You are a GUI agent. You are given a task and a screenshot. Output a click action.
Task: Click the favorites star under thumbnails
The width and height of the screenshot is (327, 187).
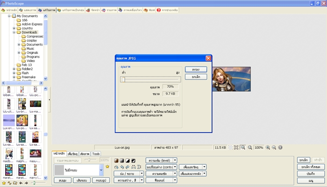(x=4, y=183)
